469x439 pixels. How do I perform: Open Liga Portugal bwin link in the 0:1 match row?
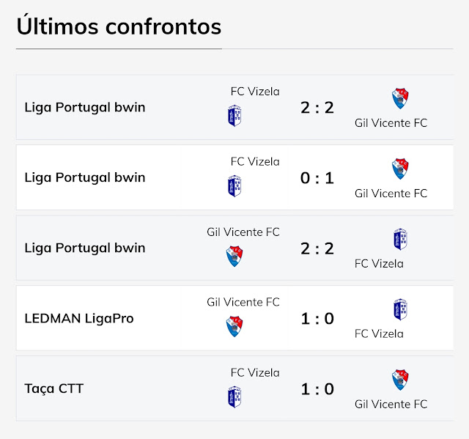85,177
